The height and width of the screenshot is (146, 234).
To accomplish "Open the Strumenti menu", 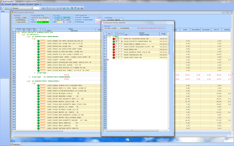I will click(29, 5).
